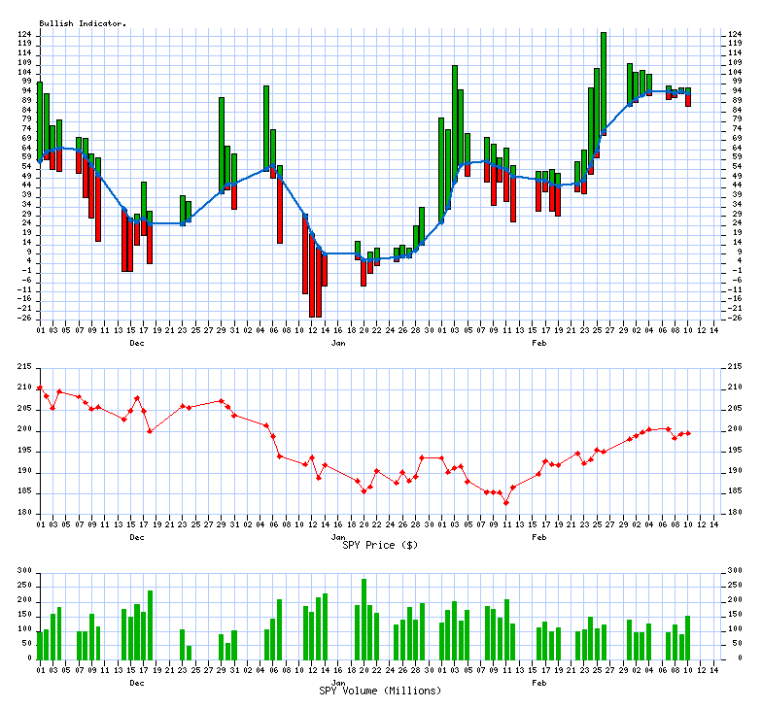Click the '180' label on price chart right axis
Screen dimensions: 762x708
tap(736, 514)
